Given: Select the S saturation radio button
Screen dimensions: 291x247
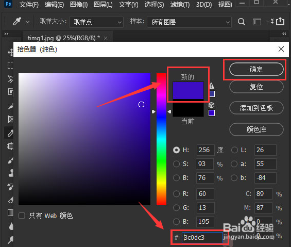Looking at the screenshot, I should point(176,164).
